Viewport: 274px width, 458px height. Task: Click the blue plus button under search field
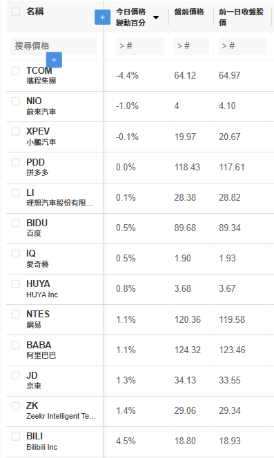click(54, 60)
